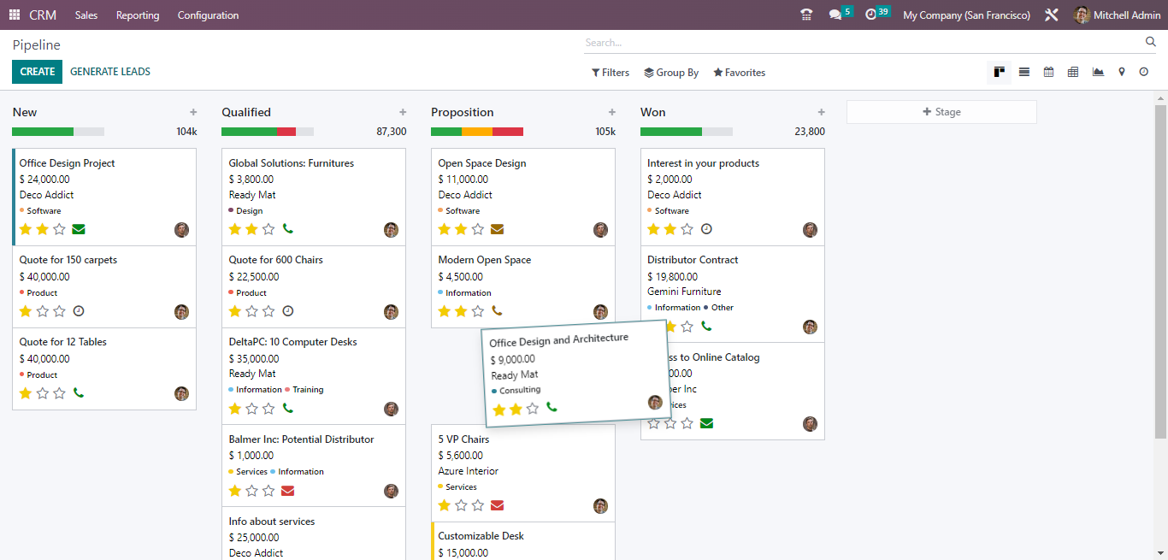
Task: Click the activities clock icon in navbar
Action: pyautogui.click(x=871, y=15)
